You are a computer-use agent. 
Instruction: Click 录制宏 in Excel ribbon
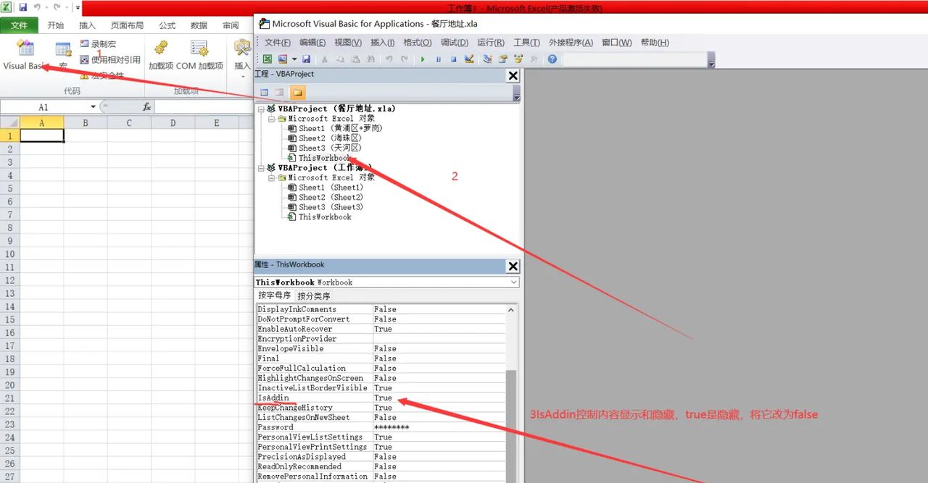[98, 44]
